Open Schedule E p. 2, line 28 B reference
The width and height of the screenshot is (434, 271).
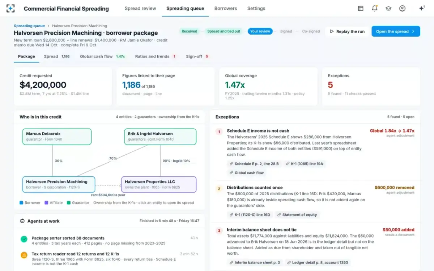pos(254,164)
